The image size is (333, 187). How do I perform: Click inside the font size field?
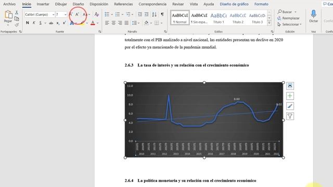click(59, 15)
